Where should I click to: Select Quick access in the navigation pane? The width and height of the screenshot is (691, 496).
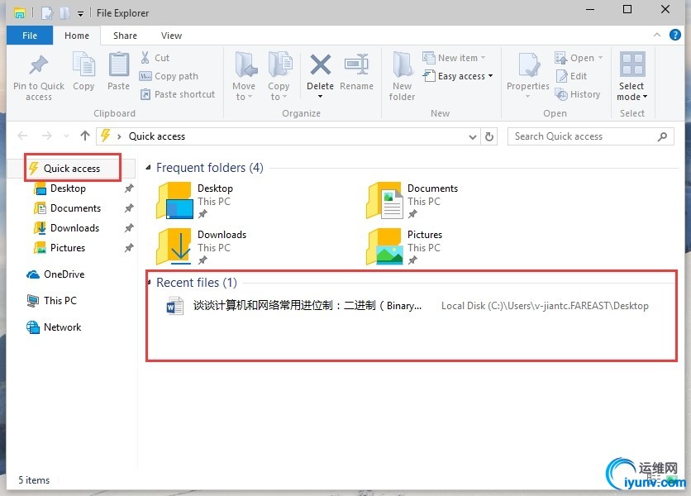[x=72, y=169]
